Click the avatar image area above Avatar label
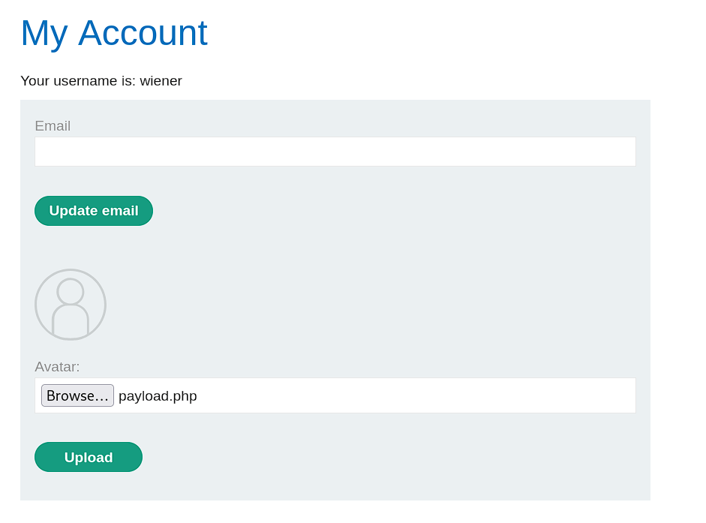Viewport: 706px width, 523px height. (70, 304)
